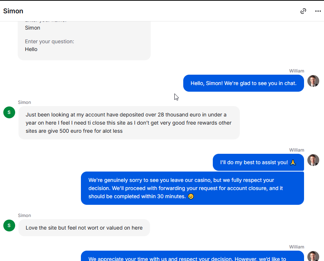Viewport: 324px width, 261px height.
Task: Click William's avatar next to greeting message
Action: (x=313, y=81)
